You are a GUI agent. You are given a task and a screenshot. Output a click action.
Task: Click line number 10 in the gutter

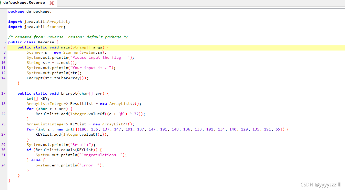click(x=3, y=63)
